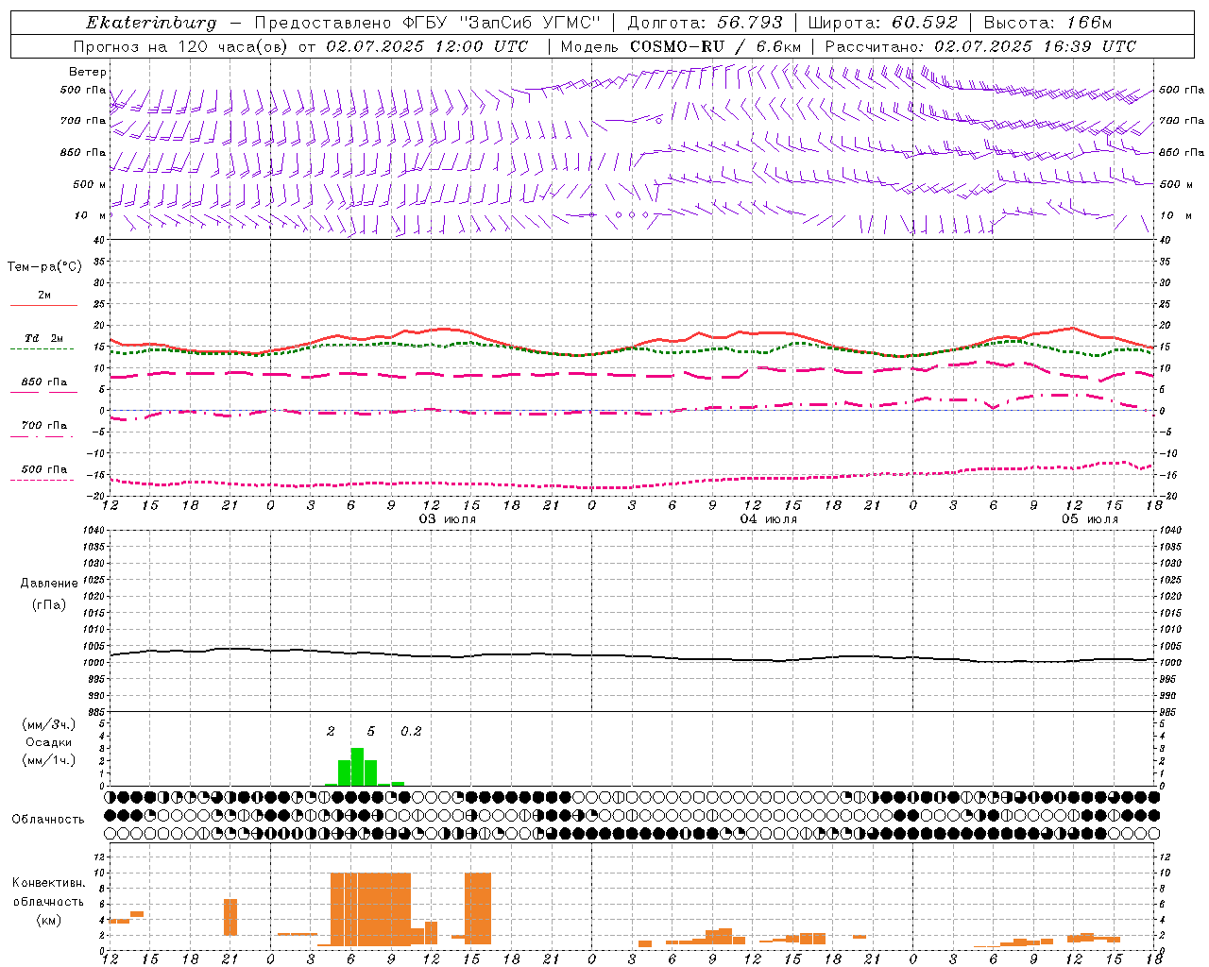Click the '(мм/3ч.)' precipitation unit label
Image resolution: width=1209 pixels, height=967 pixels.
(x=49, y=724)
